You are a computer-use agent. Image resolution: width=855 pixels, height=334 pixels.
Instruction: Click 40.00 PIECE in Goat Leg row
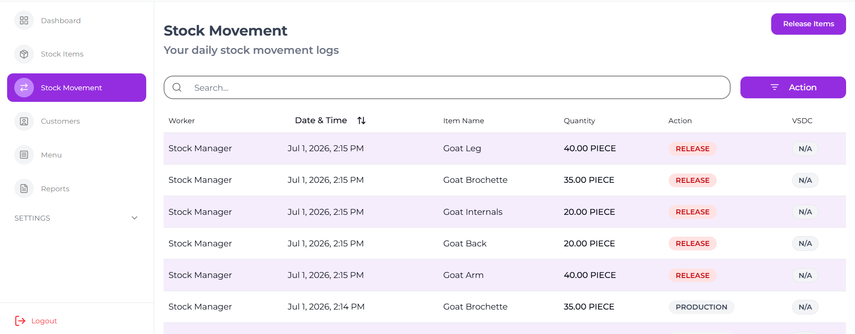click(589, 149)
